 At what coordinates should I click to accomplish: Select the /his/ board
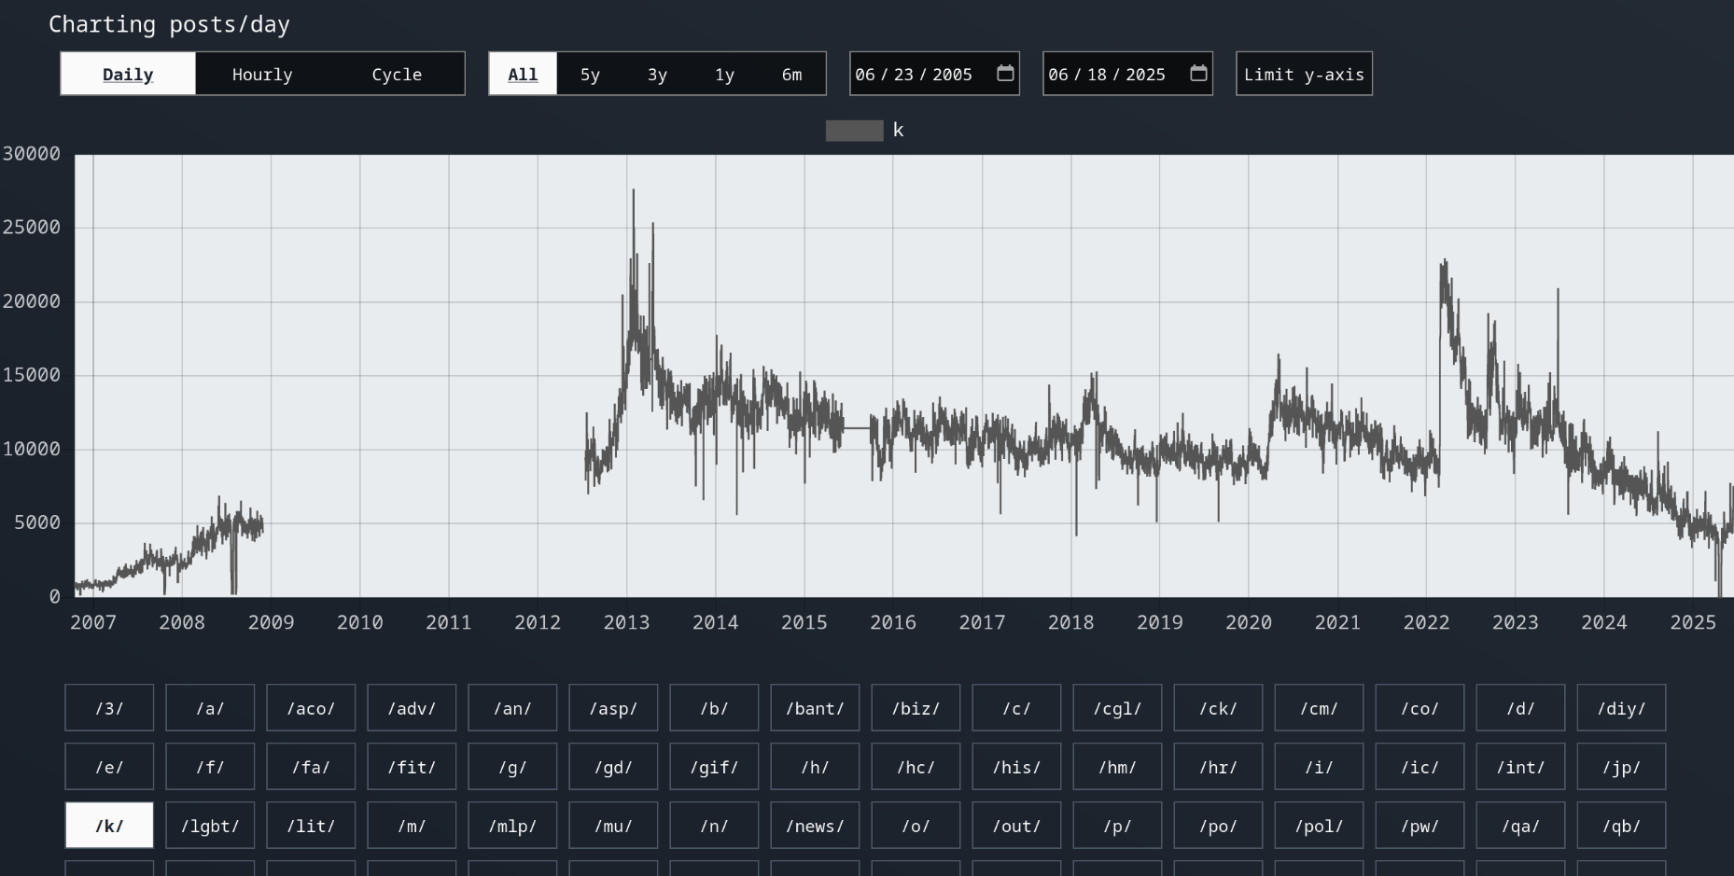1016,767
